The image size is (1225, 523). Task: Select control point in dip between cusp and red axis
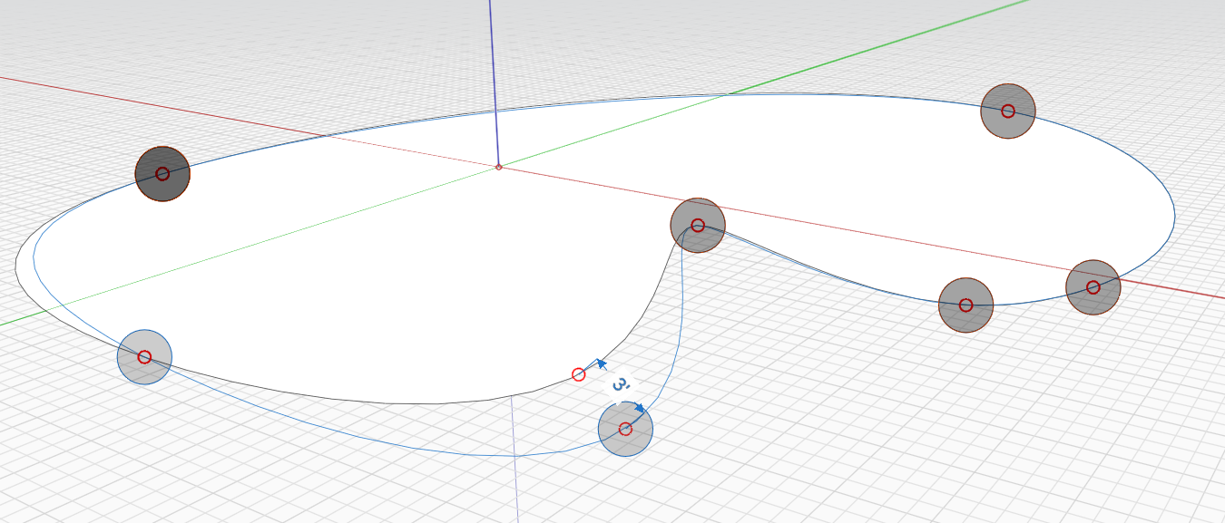coord(965,305)
